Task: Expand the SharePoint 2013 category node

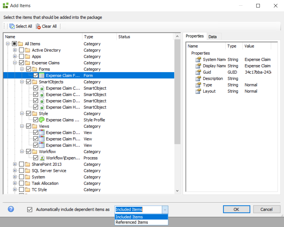Action: pyautogui.click(x=15, y=164)
